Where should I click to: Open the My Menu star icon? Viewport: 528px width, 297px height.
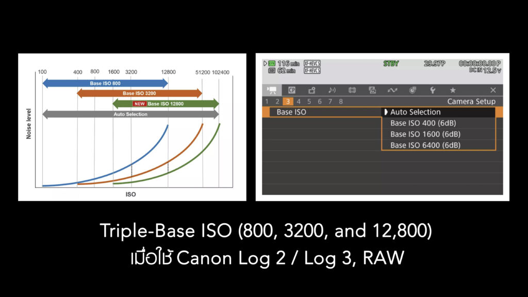point(453,90)
